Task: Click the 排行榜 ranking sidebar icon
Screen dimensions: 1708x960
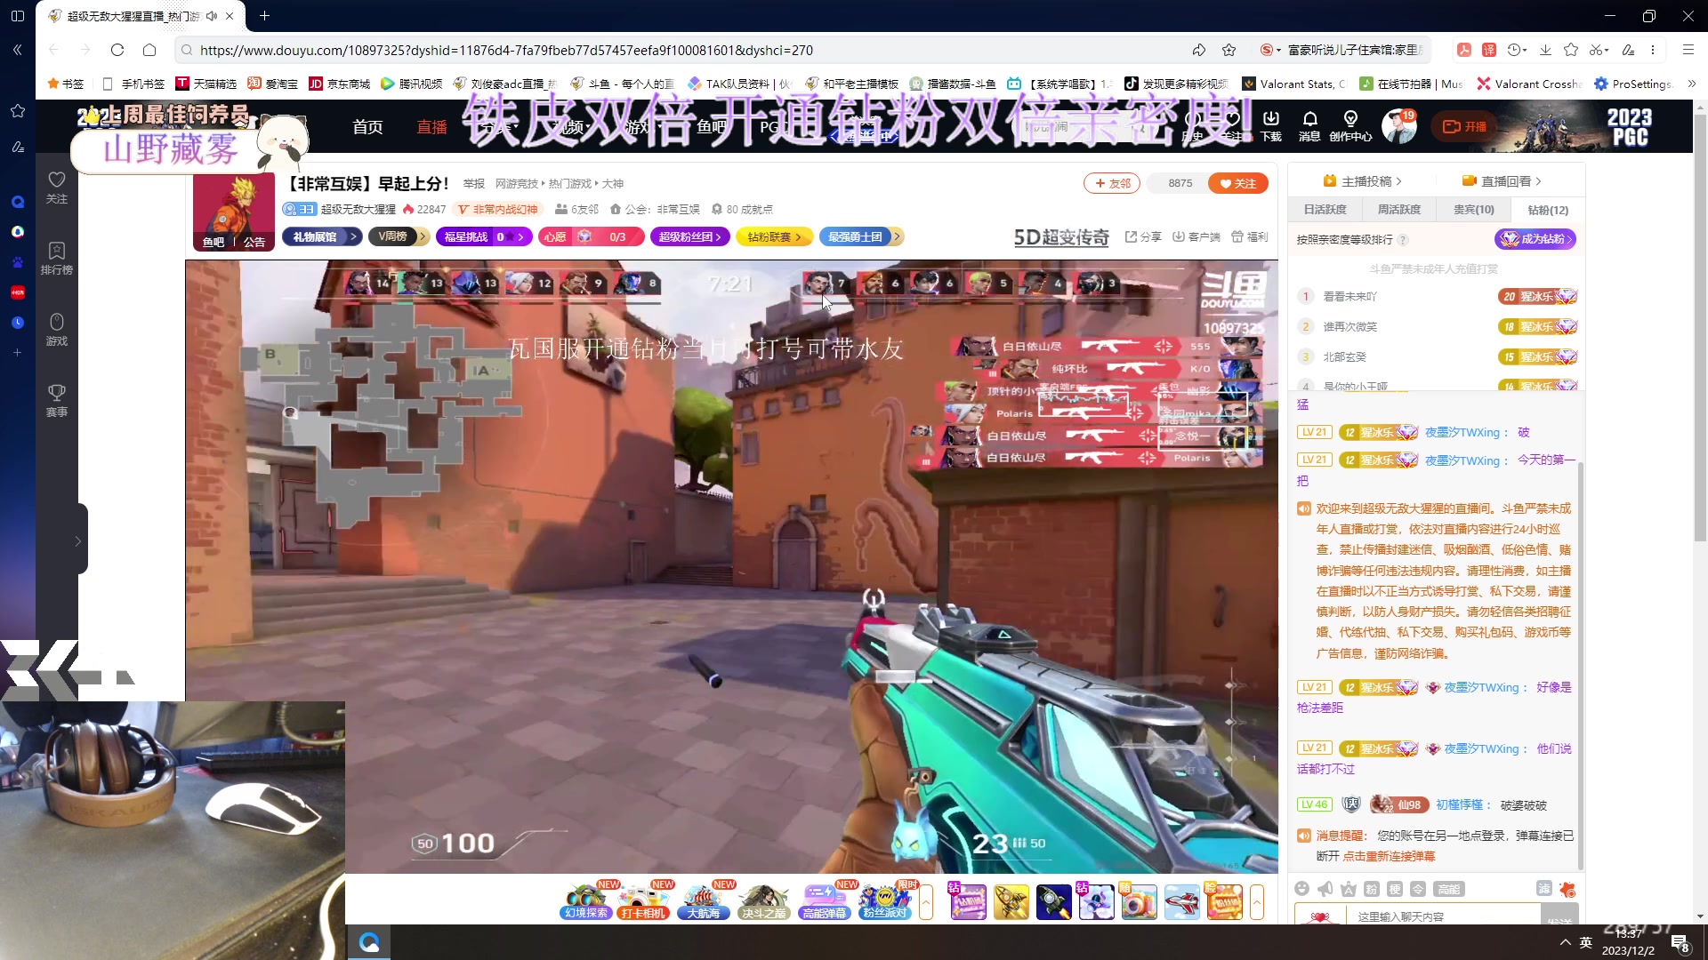Action: coord(56,258)
